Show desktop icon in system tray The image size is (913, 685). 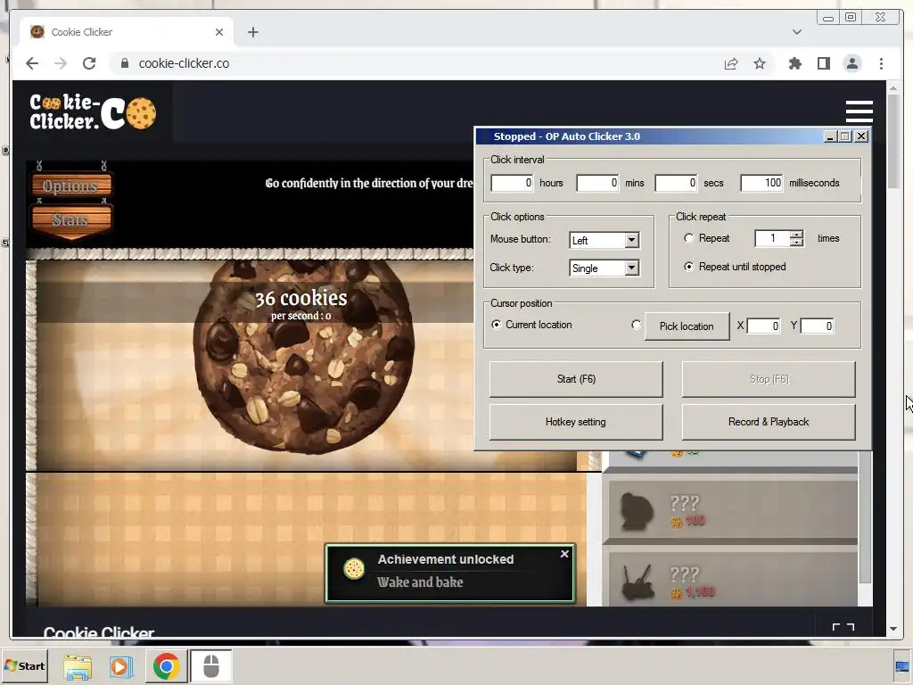click(902, 667)
